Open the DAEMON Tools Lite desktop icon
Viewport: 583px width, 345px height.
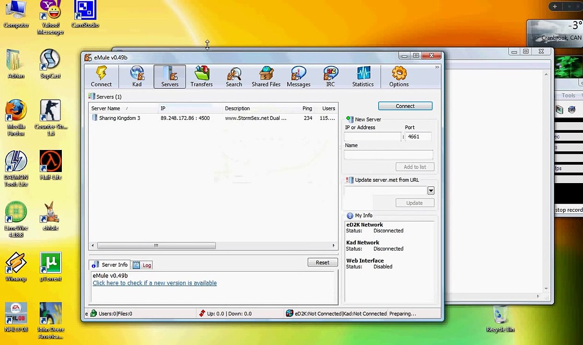pyautogui.click(x=16, y=169)
